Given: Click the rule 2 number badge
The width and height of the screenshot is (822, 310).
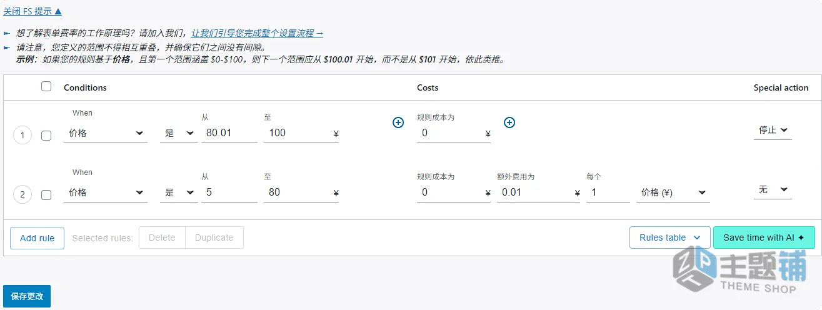Looking at the screenshot, I should [23, 194].
